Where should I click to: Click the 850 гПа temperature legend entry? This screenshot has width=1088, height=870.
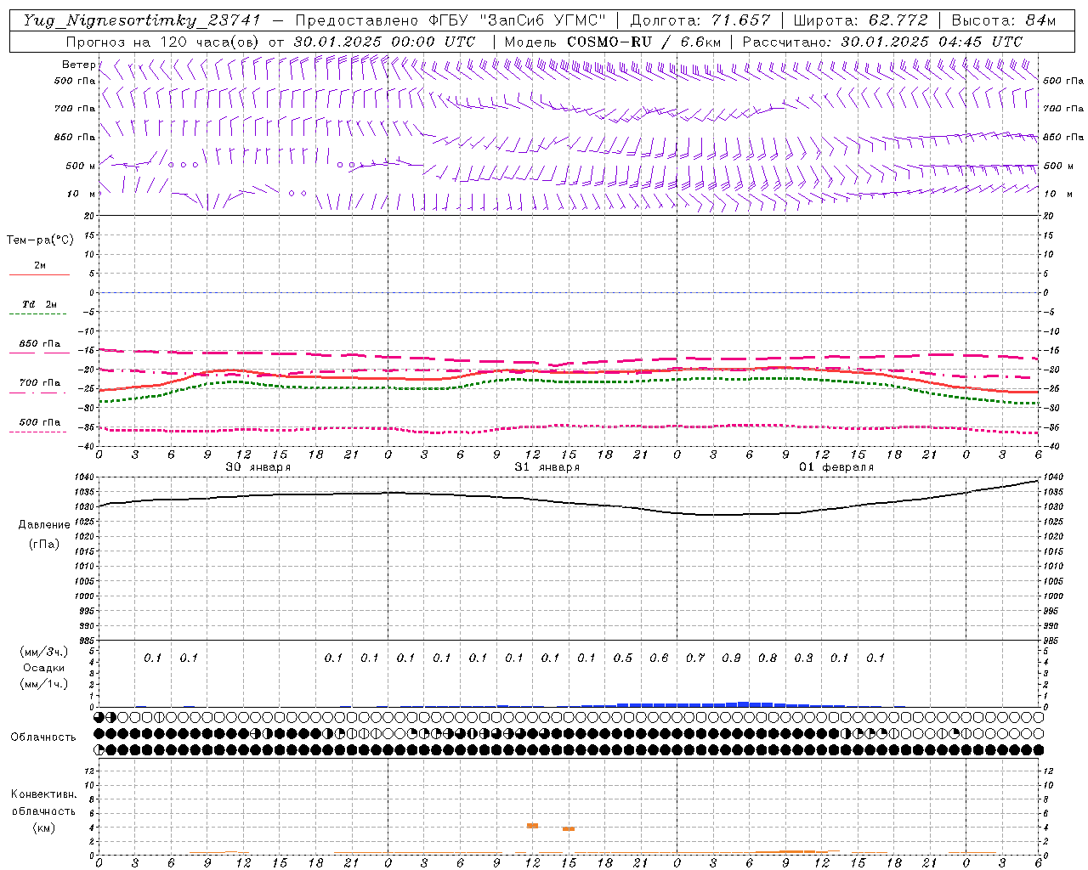[x=39, y=344]
